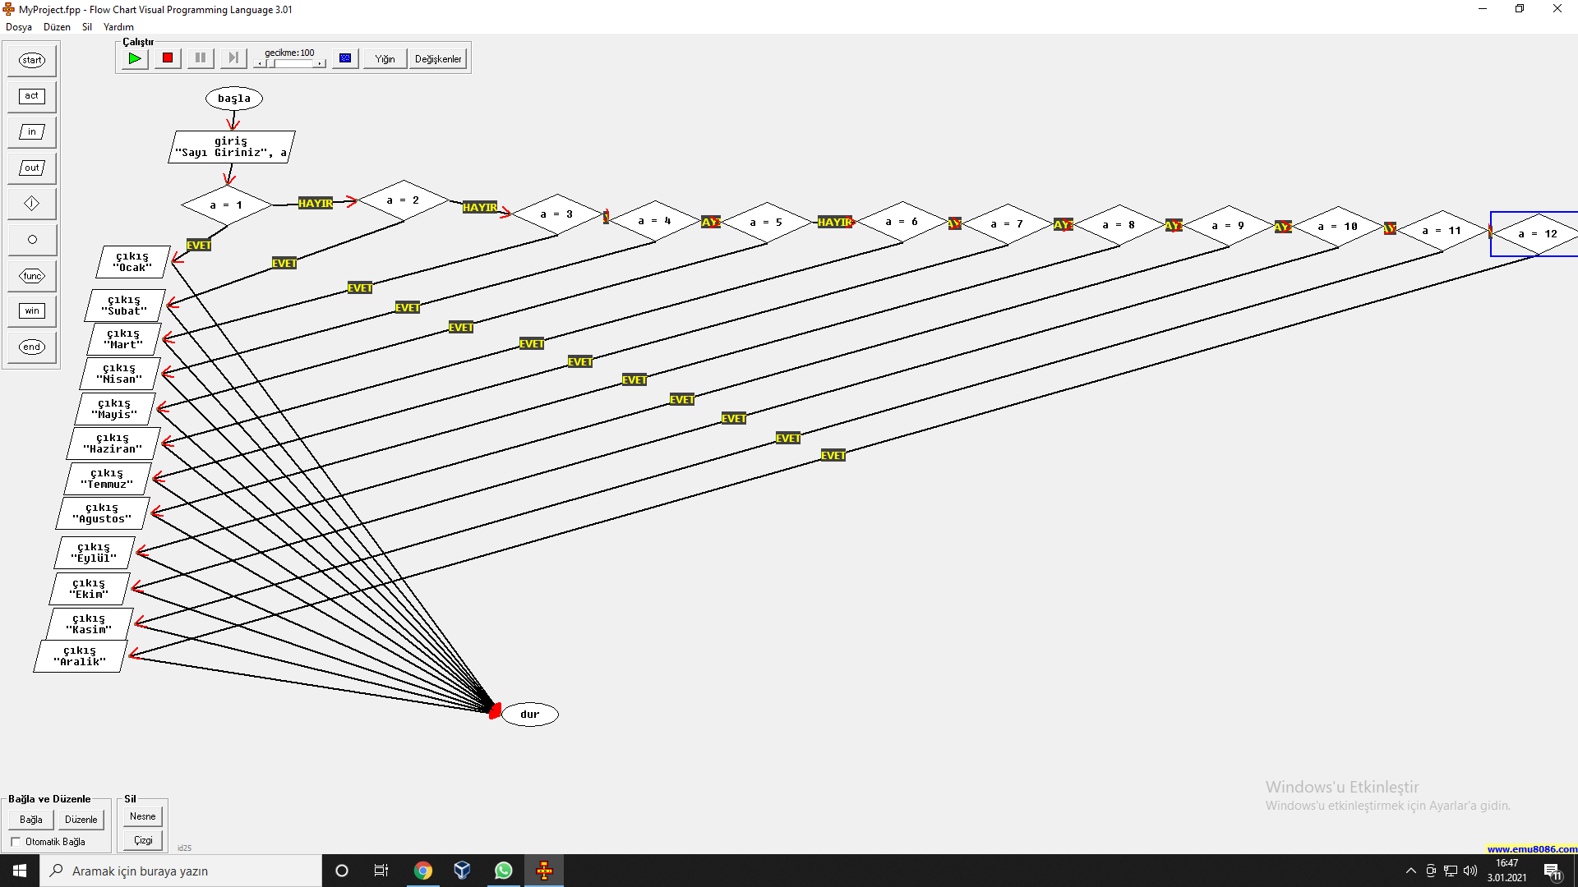Select the out output shape tool

(32, 168)
